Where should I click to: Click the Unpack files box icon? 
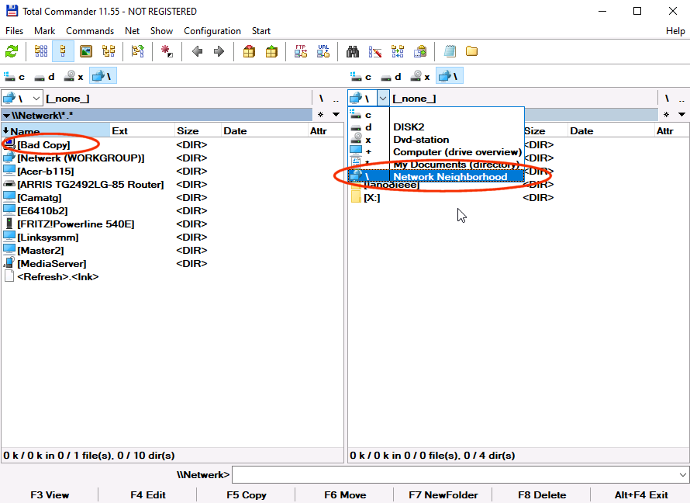pos(271,51)
